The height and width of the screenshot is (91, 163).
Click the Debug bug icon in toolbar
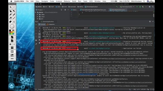coord(140,7)
